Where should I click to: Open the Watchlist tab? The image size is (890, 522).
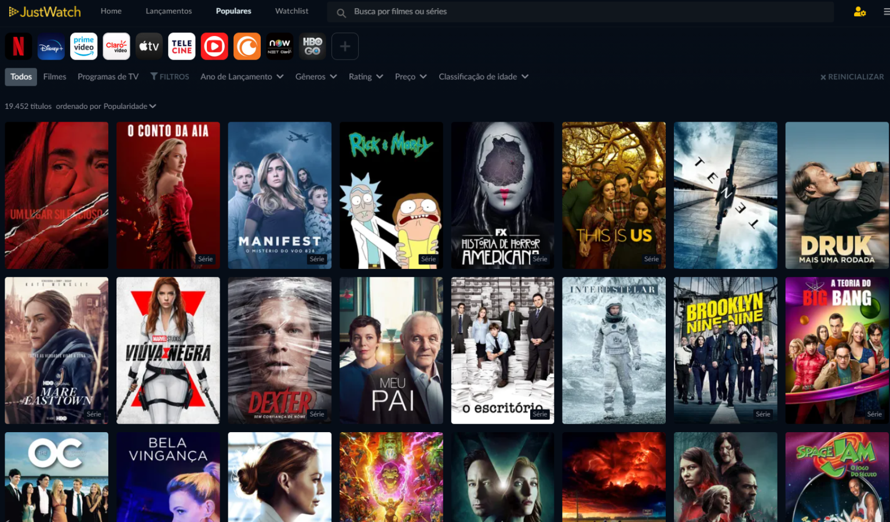(292, 11)
